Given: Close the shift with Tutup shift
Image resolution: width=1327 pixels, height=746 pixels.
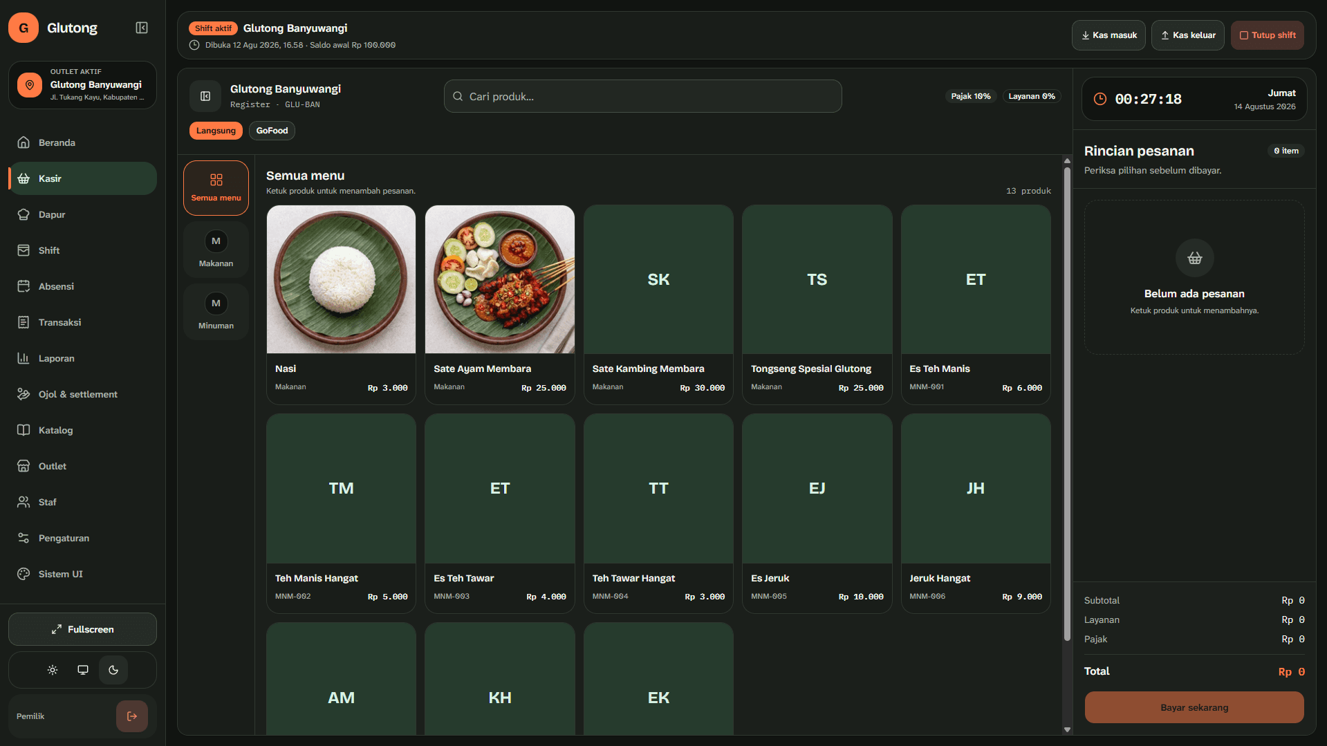Looking at the screenshot, I should click(x=1268, y=35).
